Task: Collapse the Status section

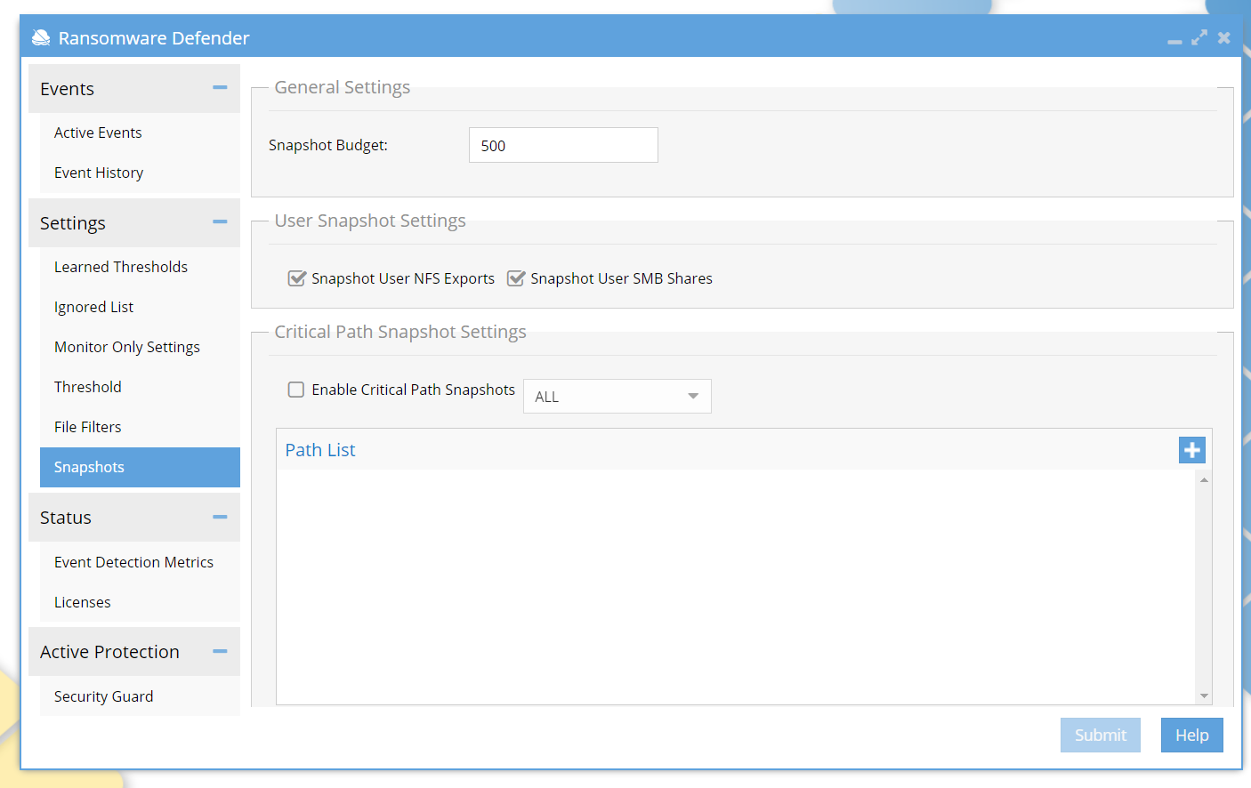Action: tap(220, 517)
